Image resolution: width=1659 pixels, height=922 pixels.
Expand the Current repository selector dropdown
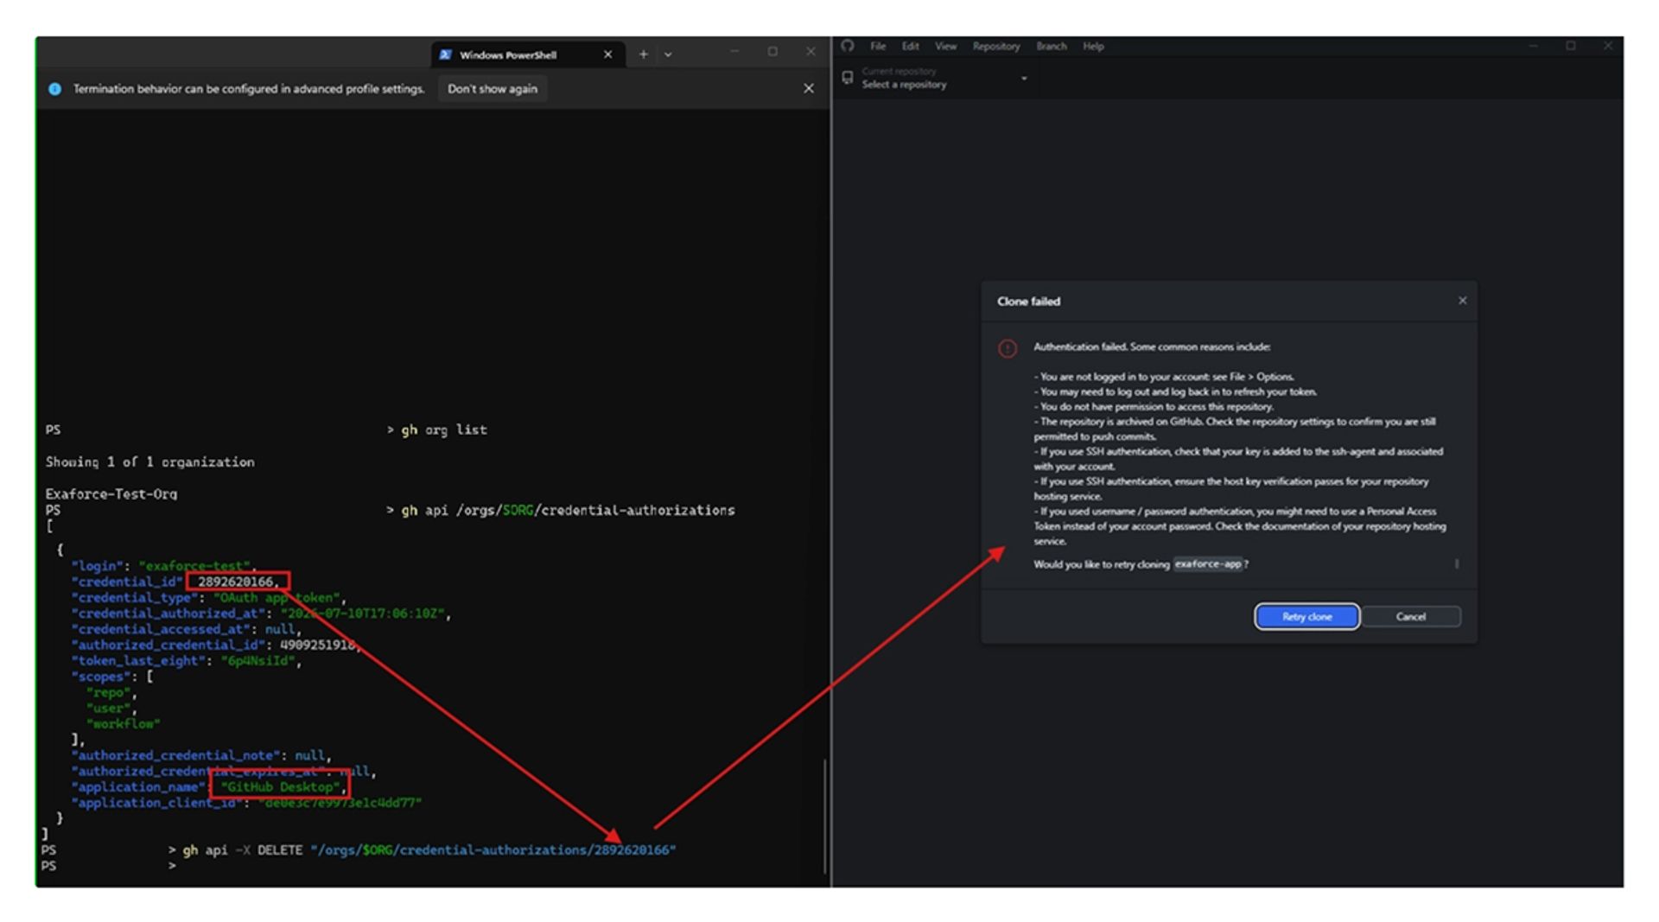[x=937, y=79]
